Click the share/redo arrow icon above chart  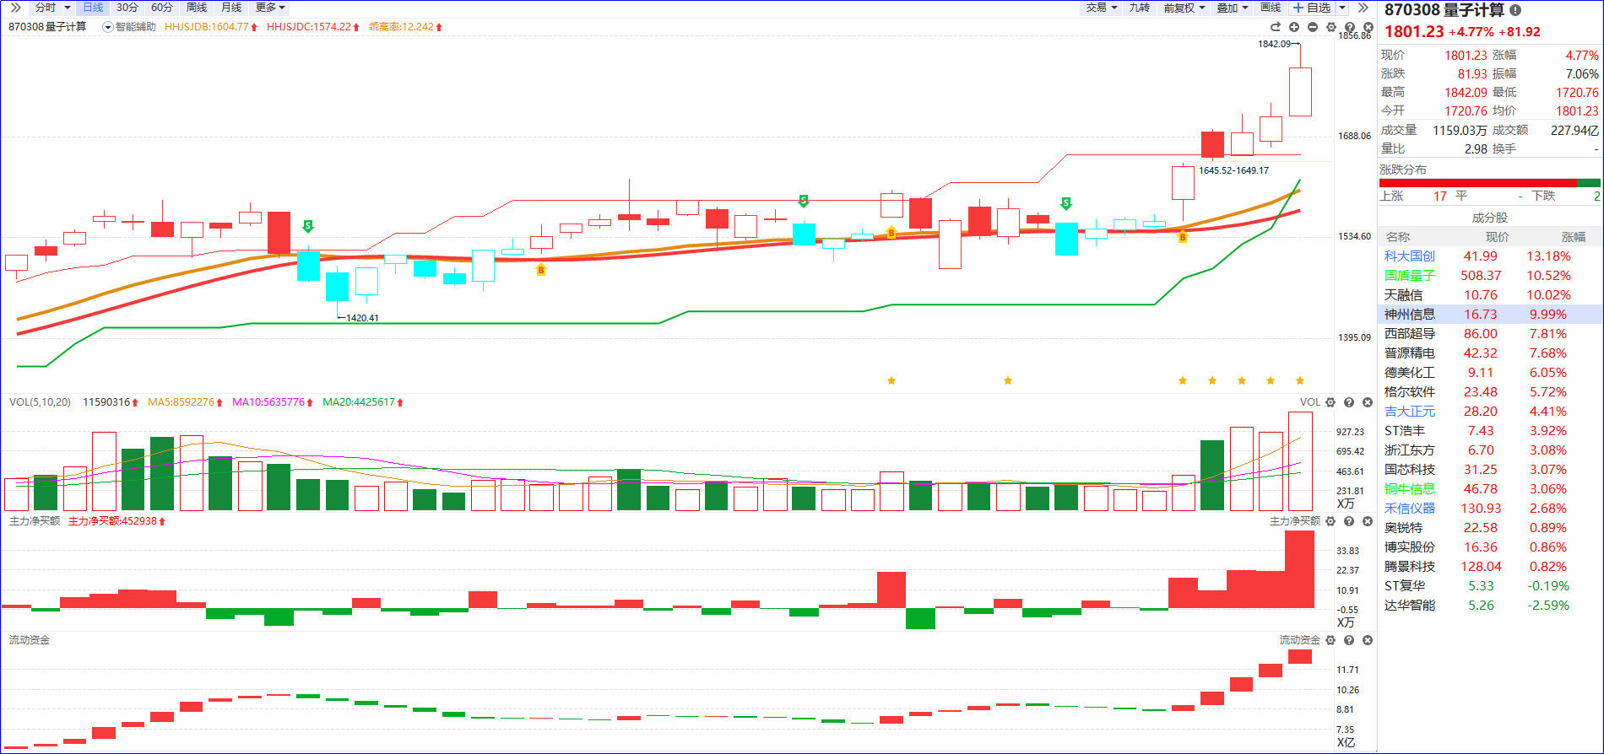click(x=1276, y=27)
